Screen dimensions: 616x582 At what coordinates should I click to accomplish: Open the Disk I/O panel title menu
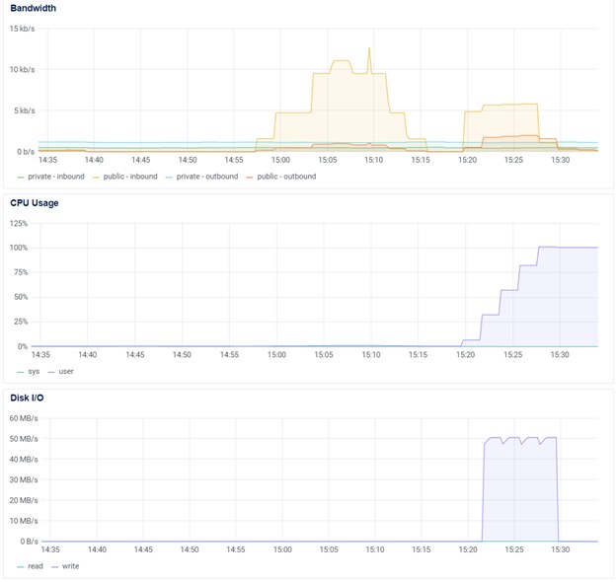28,398
